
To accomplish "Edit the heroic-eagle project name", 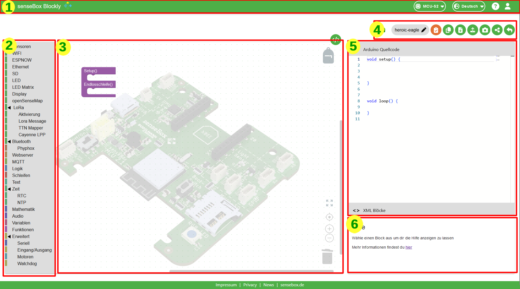I will pos(424,30).
